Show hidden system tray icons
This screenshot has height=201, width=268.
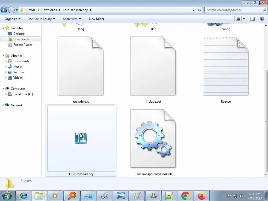(x=222, y=196)
